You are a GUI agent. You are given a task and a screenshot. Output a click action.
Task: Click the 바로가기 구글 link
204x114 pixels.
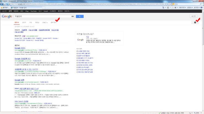[24, 36]
